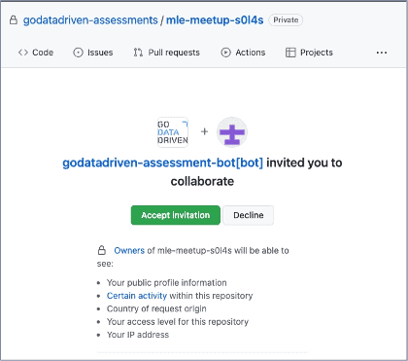This screenshot has height=361, width=408.
Task: Open the Pull requests tab
Action: (x=167, y=53)
